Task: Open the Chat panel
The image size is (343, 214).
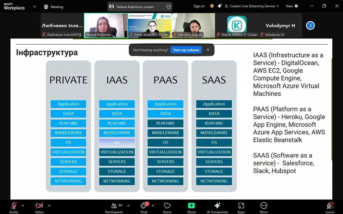Action: (144, 207)
